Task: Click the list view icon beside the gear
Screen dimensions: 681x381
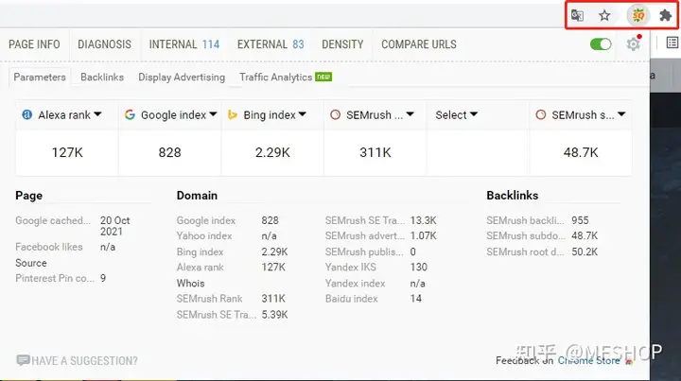Action: pyautogui.click(x=672, y=43)
